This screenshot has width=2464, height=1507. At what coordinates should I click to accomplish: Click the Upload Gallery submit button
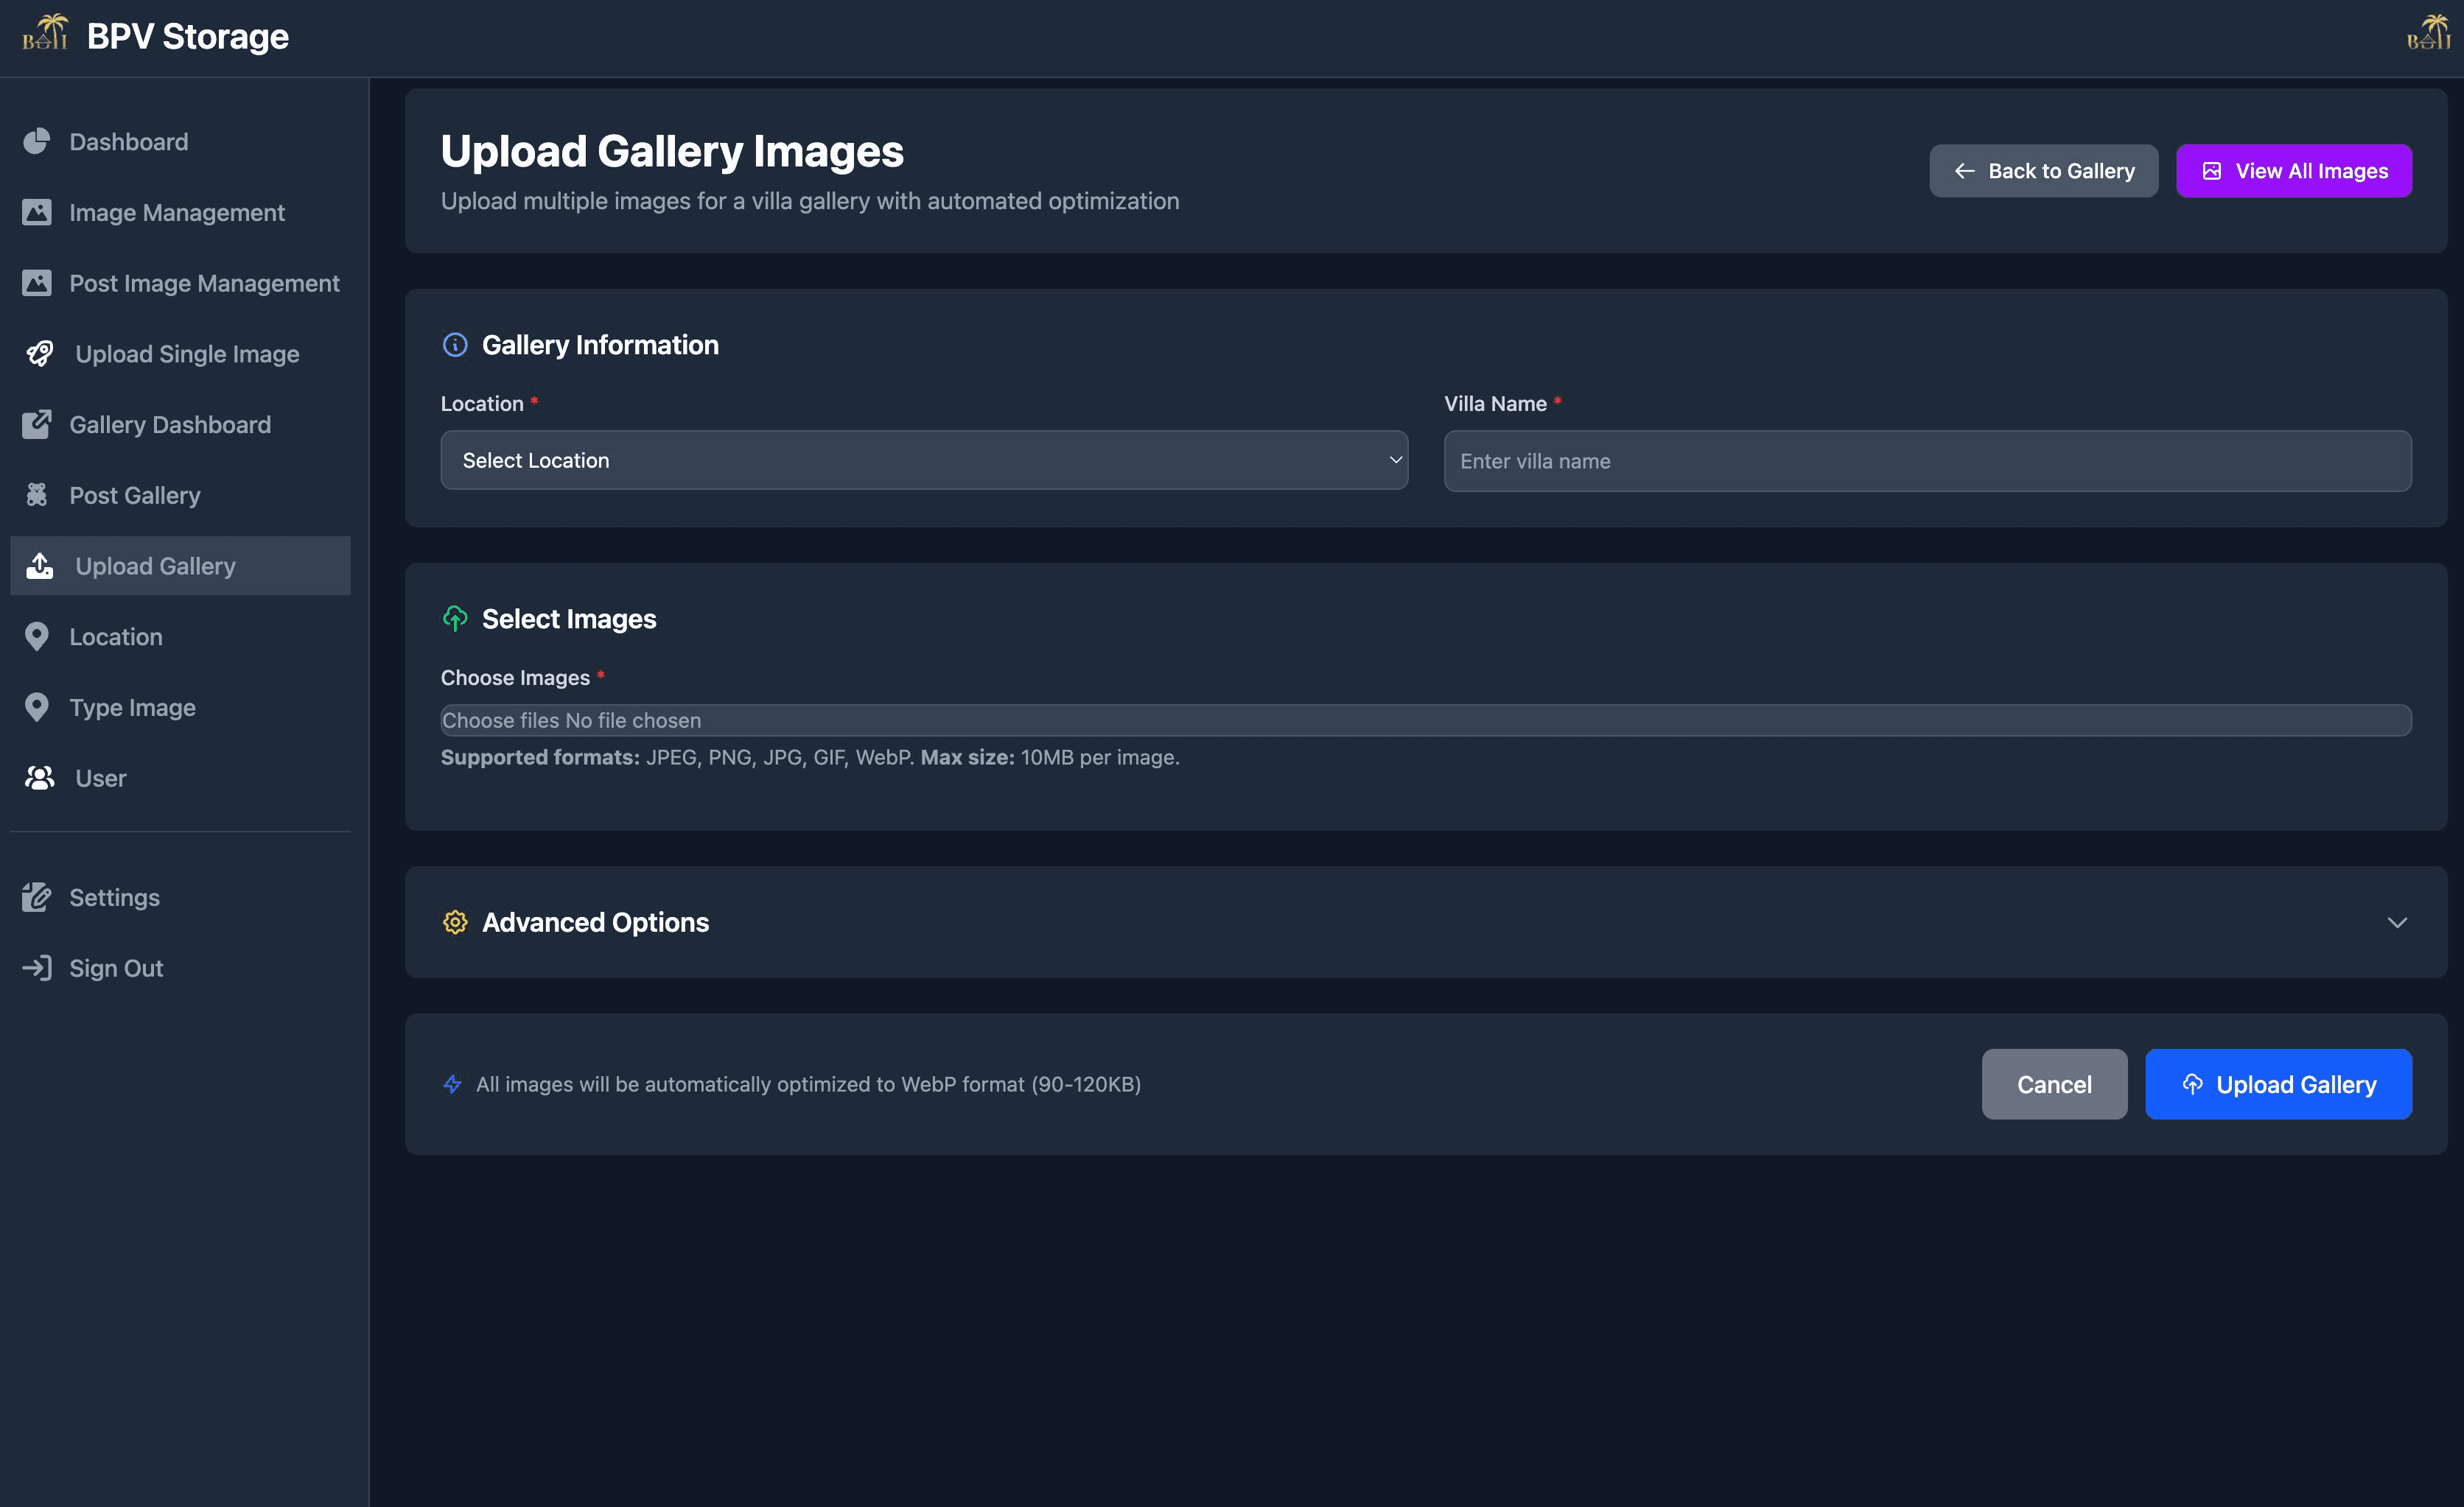point(2277,1083)
